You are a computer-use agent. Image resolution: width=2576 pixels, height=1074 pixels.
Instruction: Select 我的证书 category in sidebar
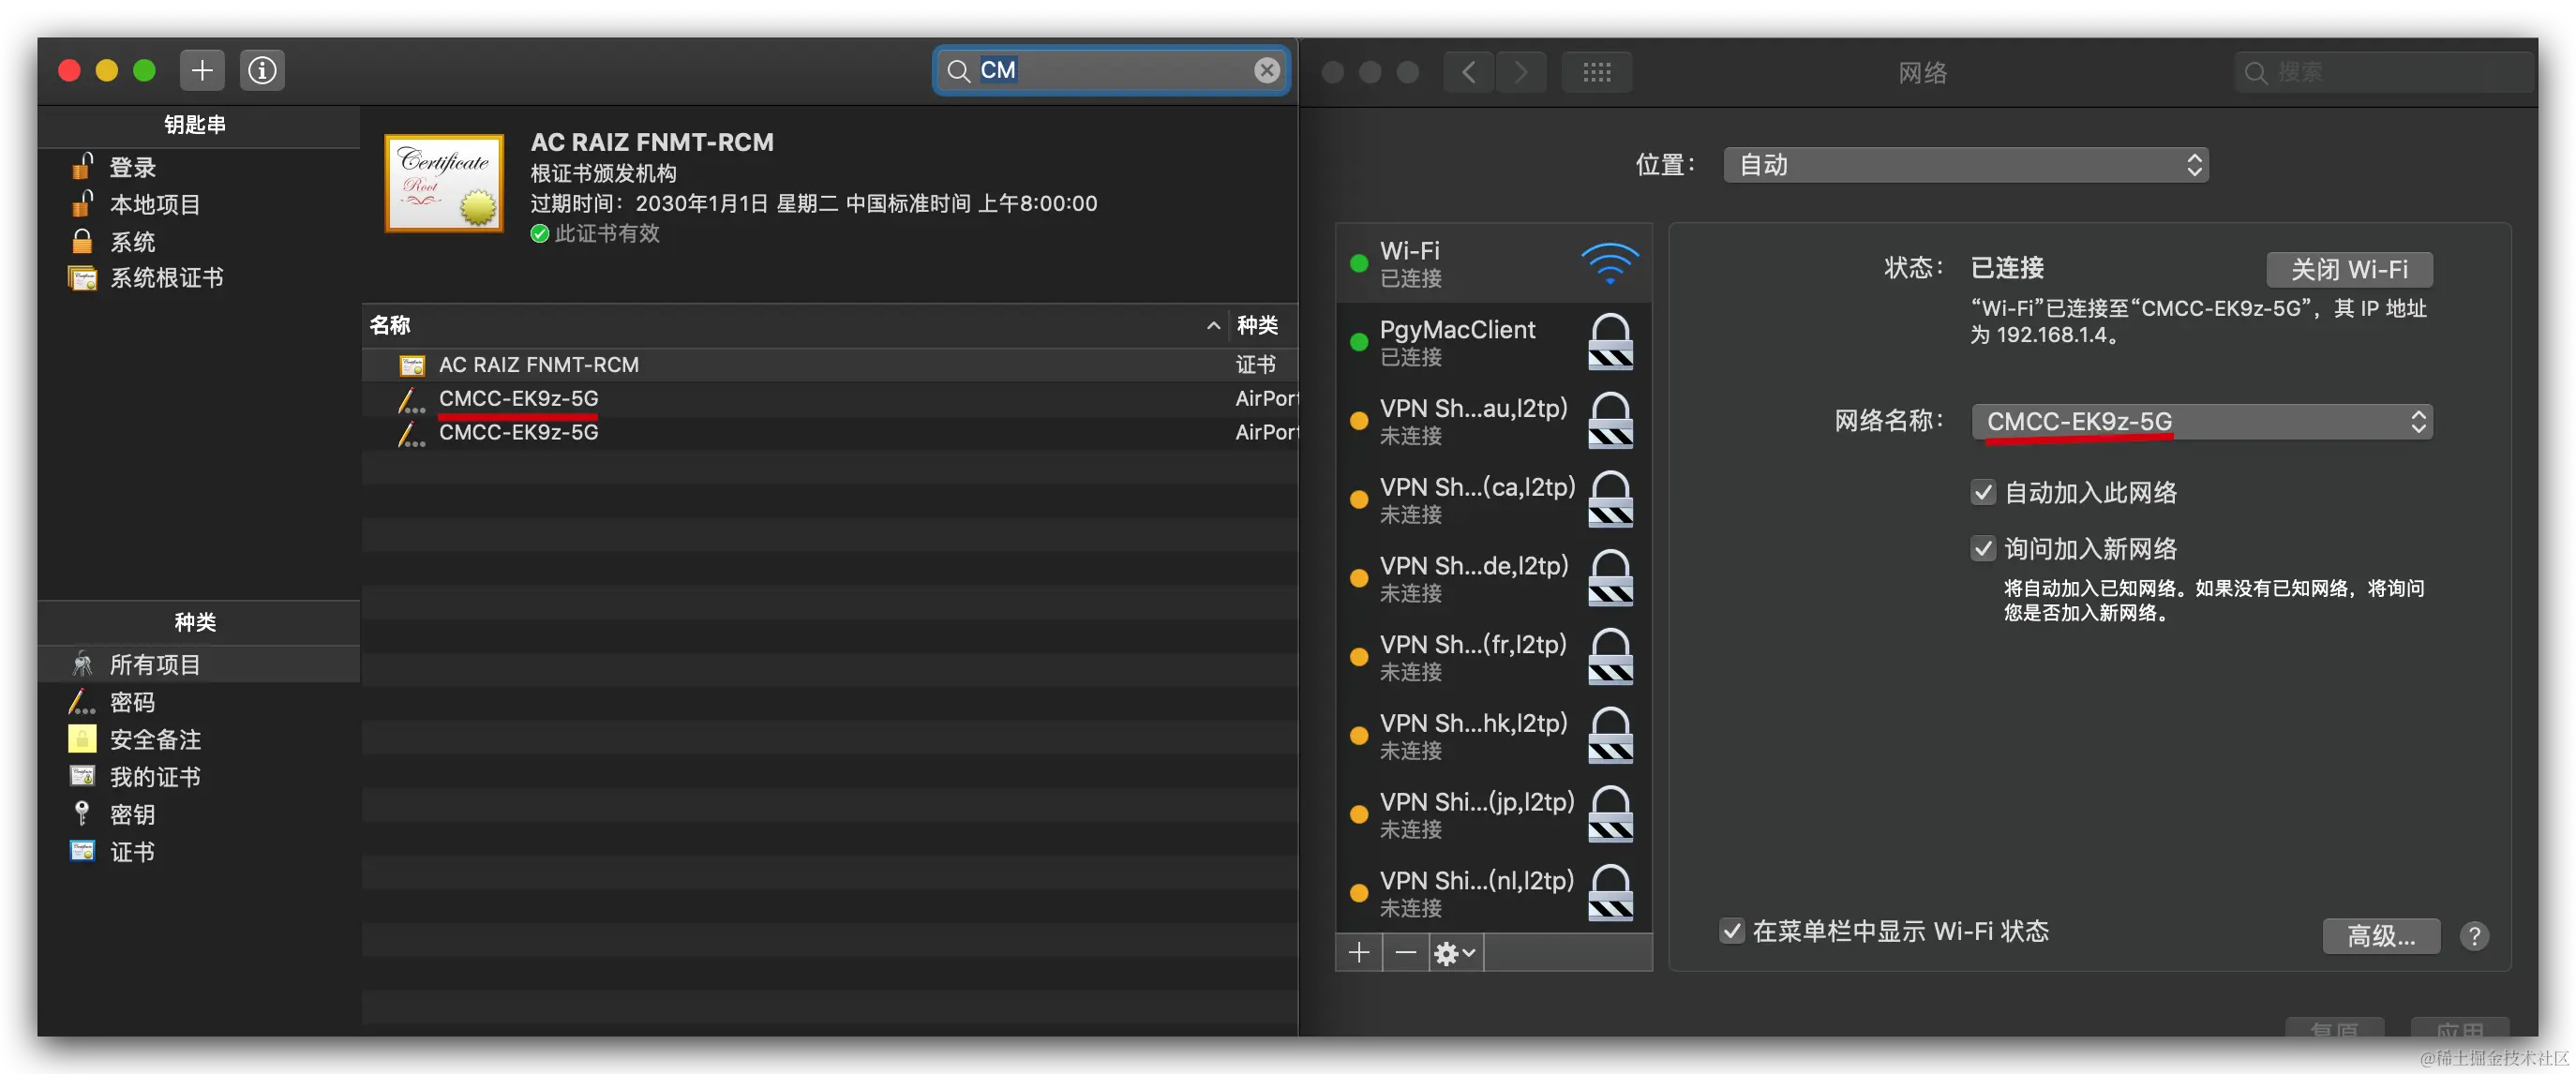pos(155,777)
